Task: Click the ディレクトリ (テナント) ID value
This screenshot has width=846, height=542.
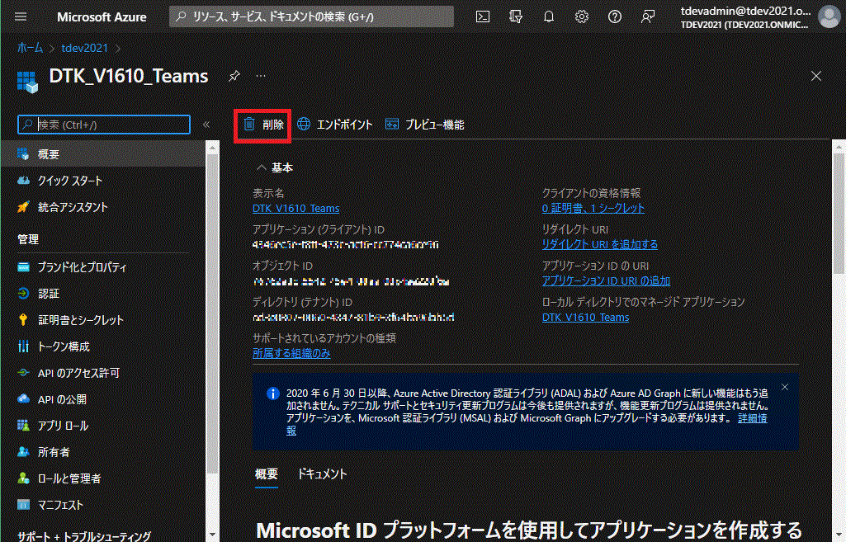Action: 353,317
